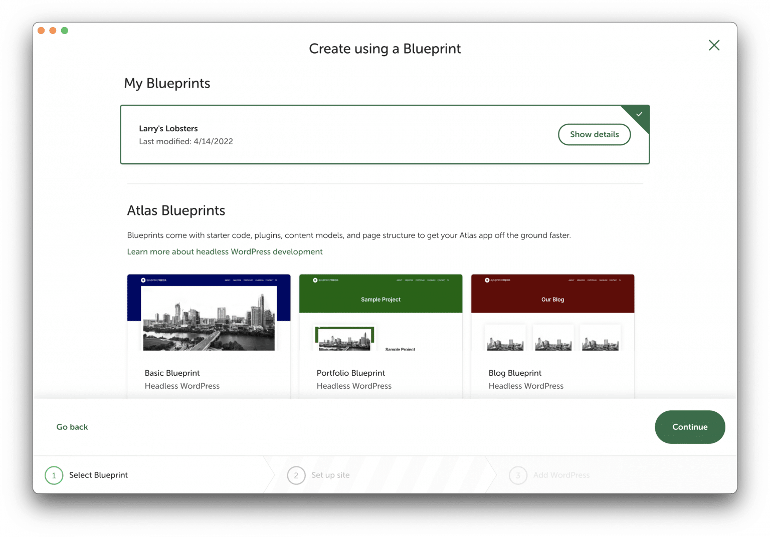Click the Basic Blueprint title text
This screenshot has height=537, width=770.
pyautogui.click(x=172, y=373)
